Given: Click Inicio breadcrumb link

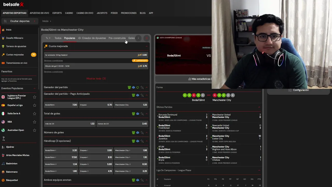Looking at the screenshot, I should [45, 21].
